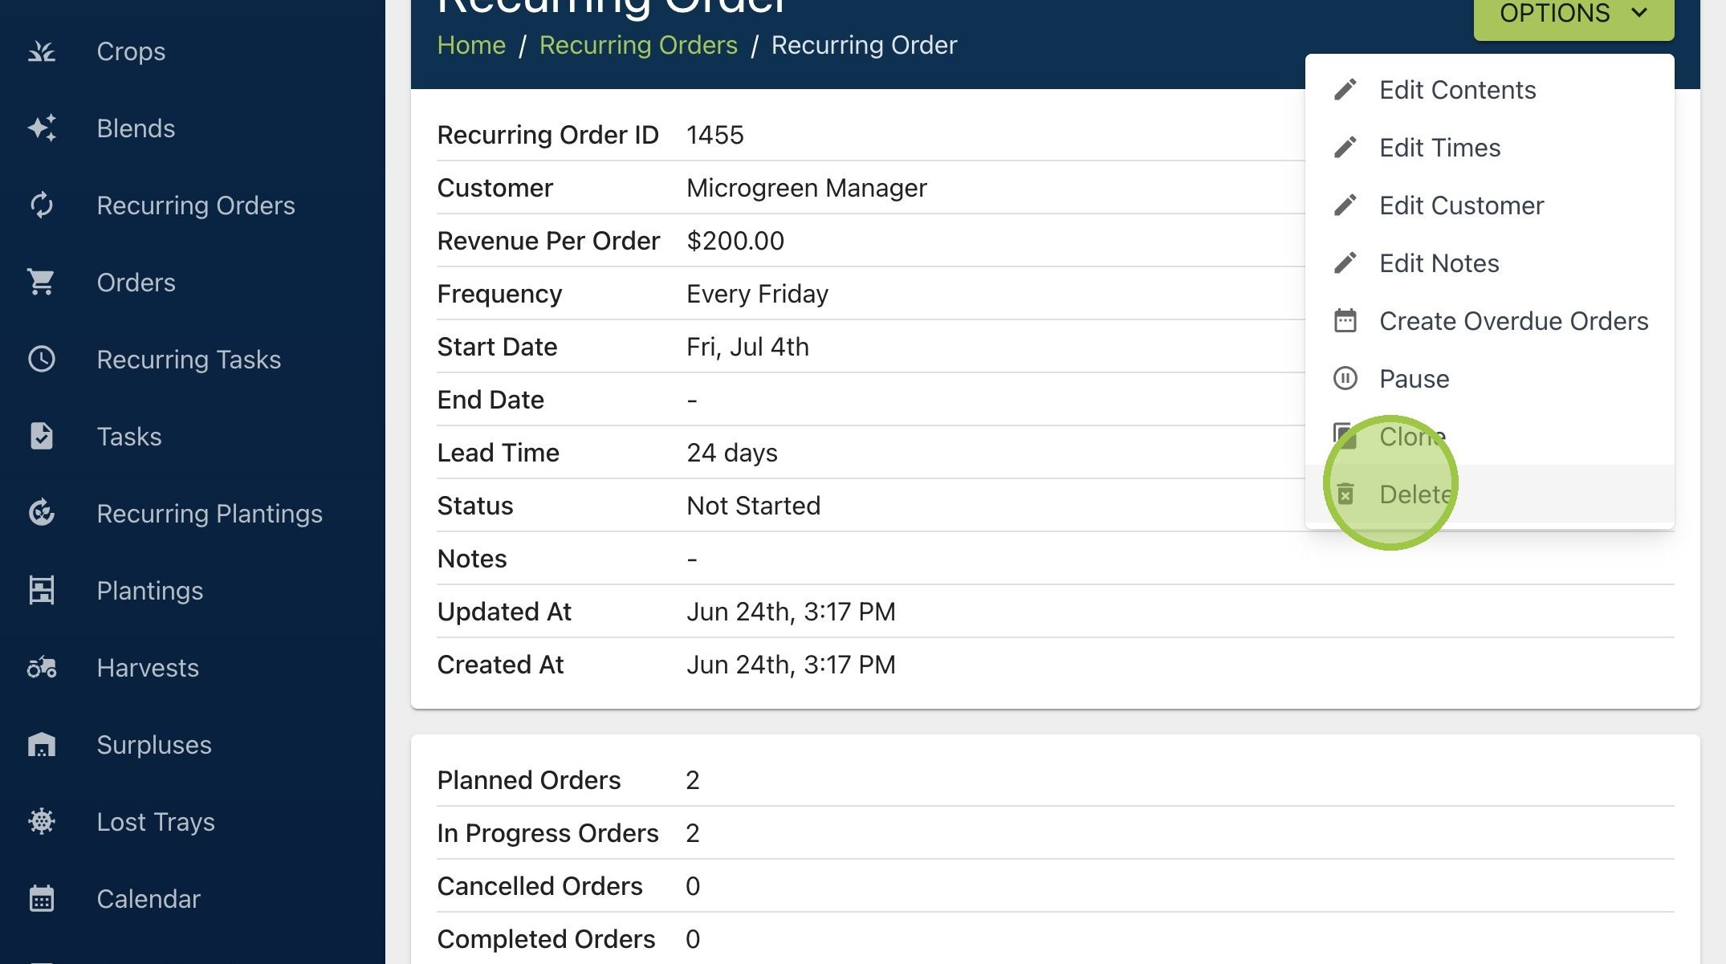This screenshot has width=1726, height=964.
Task: Click the Lost Trays icon
Action: [x=42, y=822]
